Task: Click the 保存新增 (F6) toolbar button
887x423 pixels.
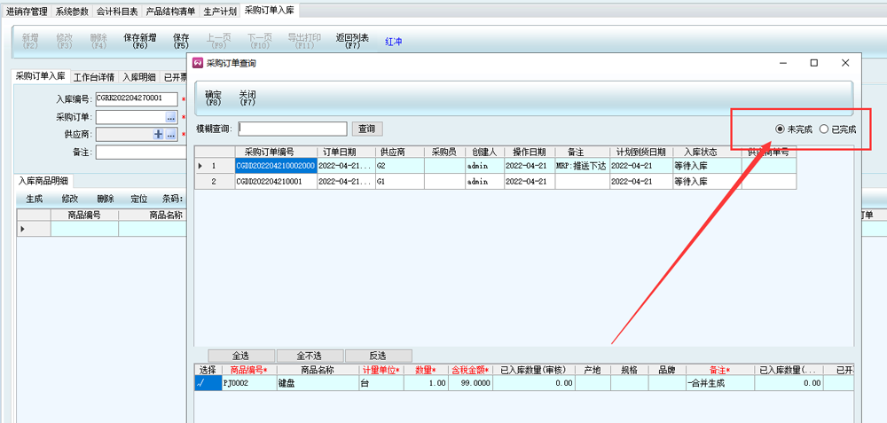Action: 140,41
